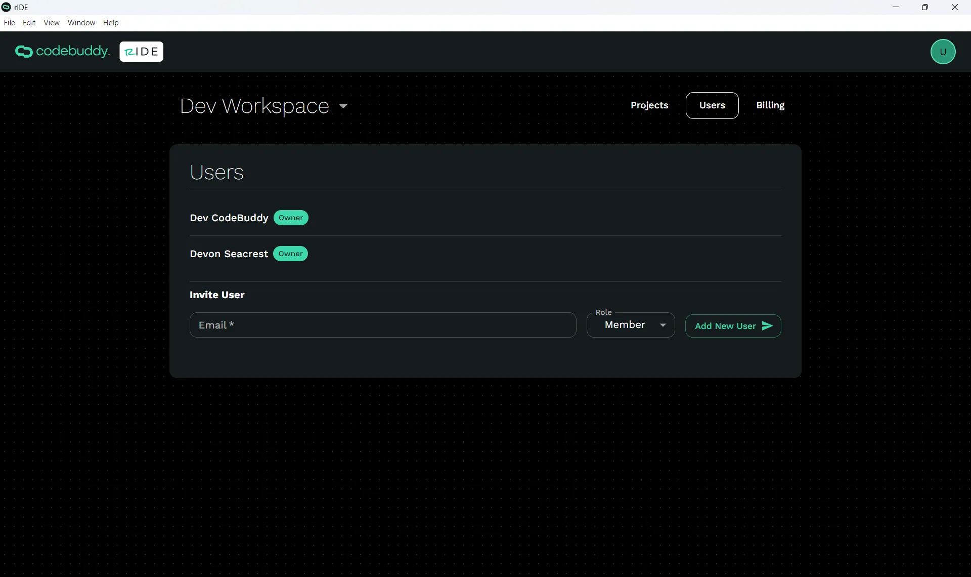Click the Invite User heading
This screenshot has width=971, height=577.
217,295
